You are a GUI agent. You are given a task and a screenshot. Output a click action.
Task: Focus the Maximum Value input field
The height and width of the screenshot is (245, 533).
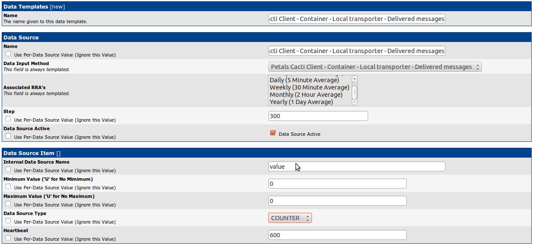pyautogui.click(x=337, y=201)
